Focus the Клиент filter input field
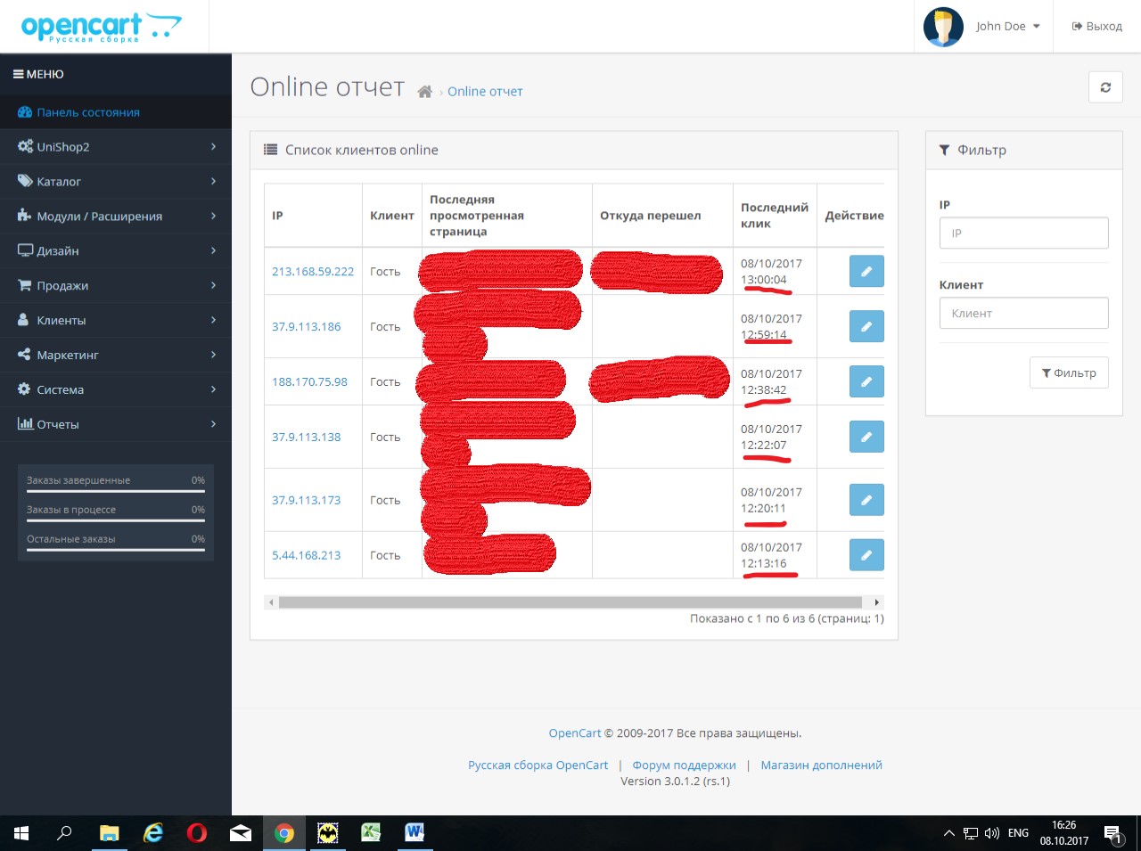 pyautogui.click(x=1023, y=314)
